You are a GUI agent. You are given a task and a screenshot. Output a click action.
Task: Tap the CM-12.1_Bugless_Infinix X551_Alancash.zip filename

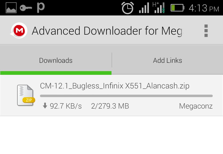pyautogui.click(x=115, y=86)
